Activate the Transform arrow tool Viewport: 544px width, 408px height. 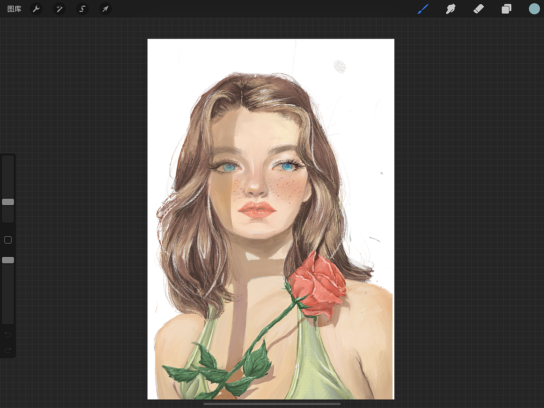pyautogui.click(x=105, y=9)
